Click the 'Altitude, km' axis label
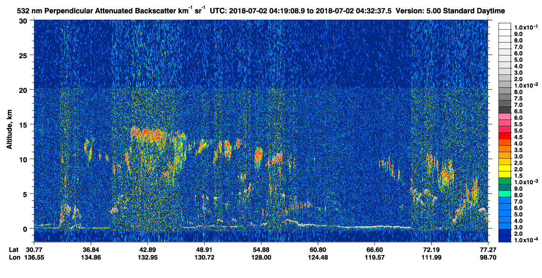This screenshot has width=542, height=278. coord(10,130)
